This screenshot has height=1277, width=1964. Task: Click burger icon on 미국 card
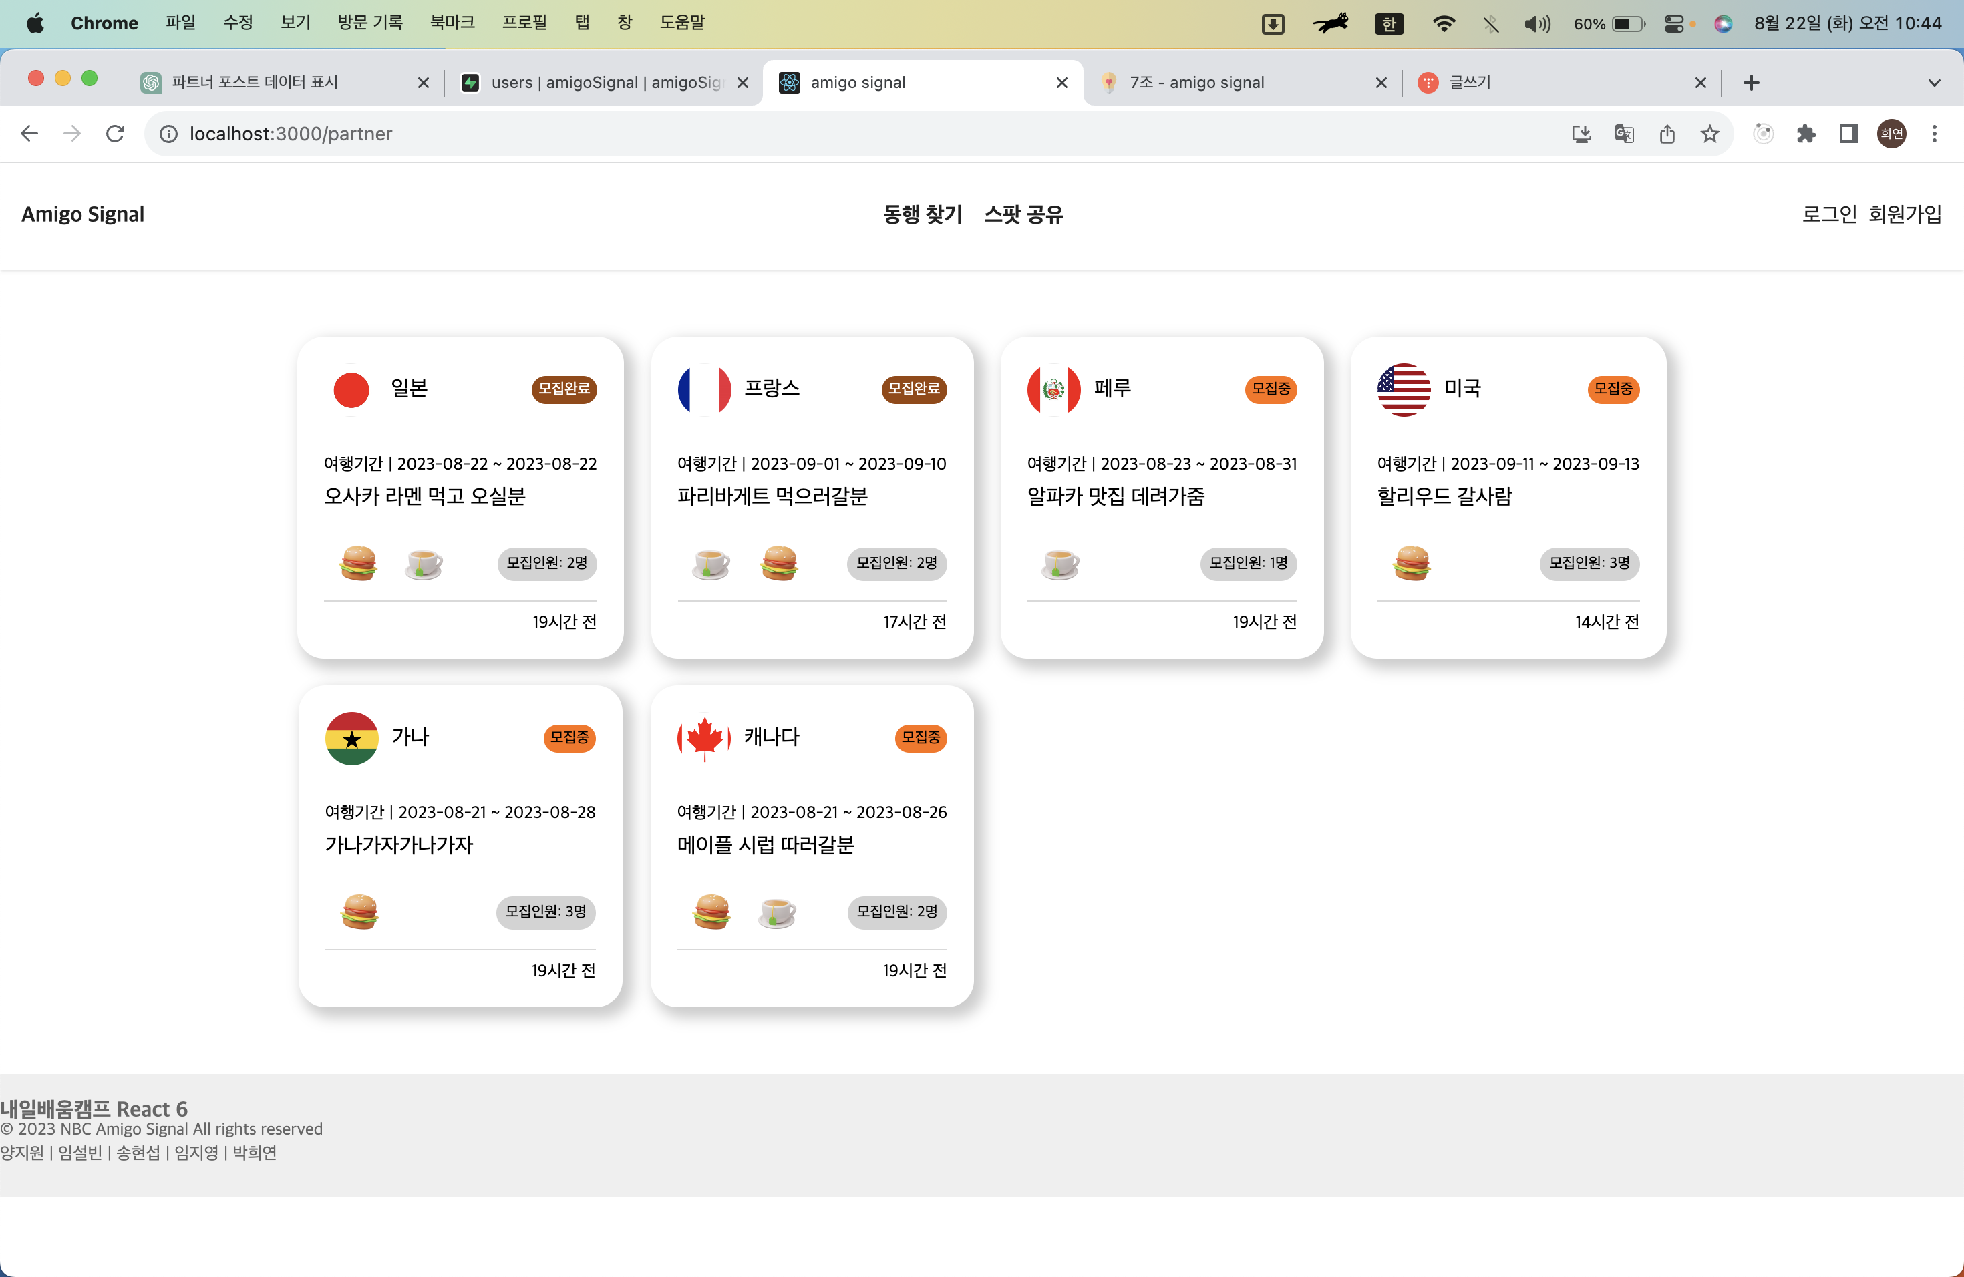1411,564
